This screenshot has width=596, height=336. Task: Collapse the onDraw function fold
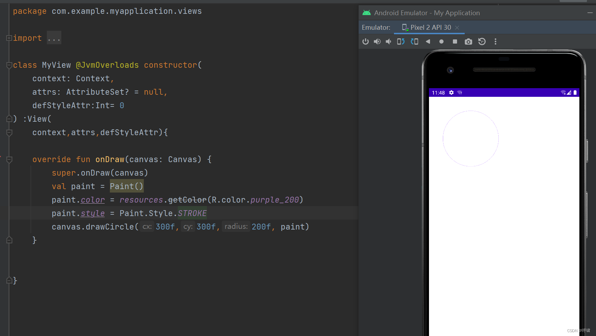9,159
